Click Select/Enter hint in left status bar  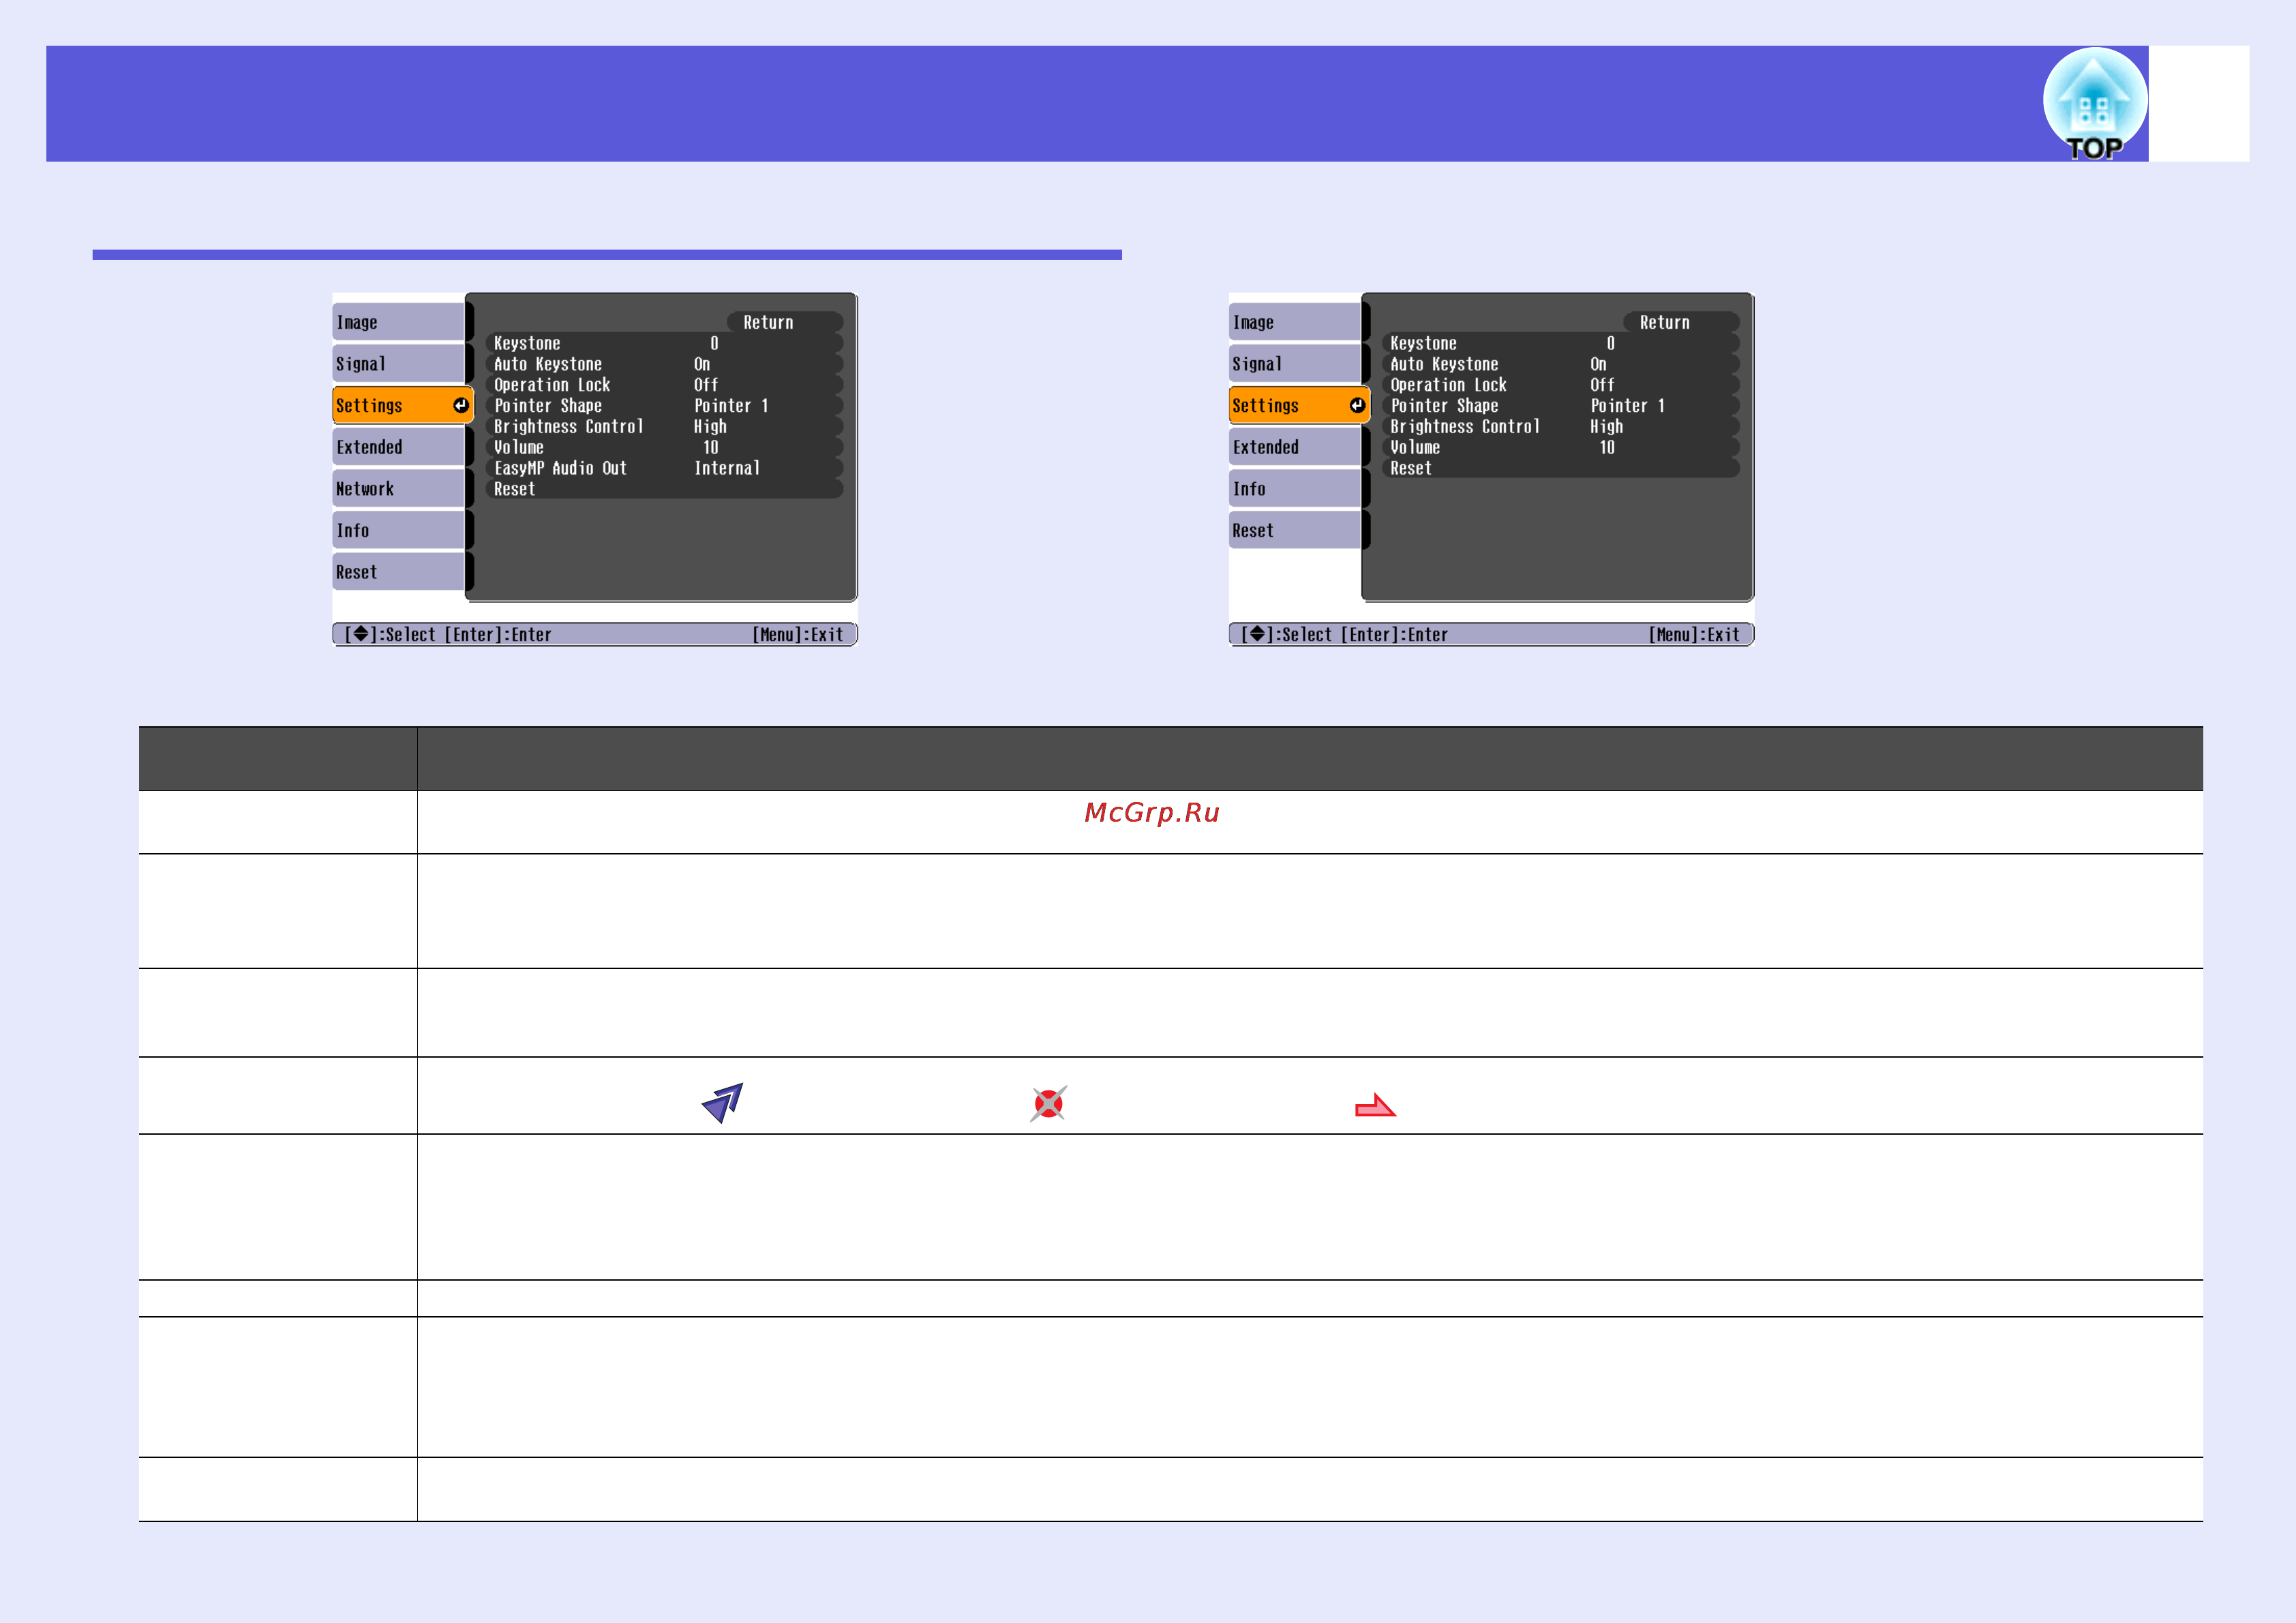coord(448,634)
